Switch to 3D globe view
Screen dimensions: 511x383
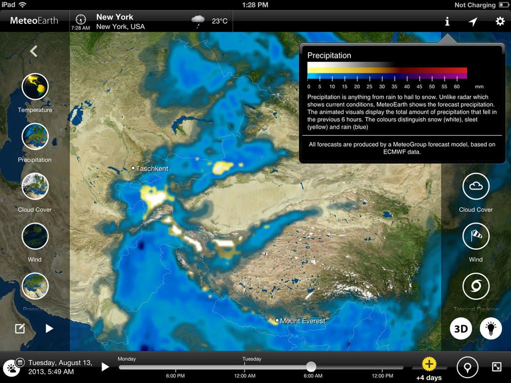coord(461,328)
